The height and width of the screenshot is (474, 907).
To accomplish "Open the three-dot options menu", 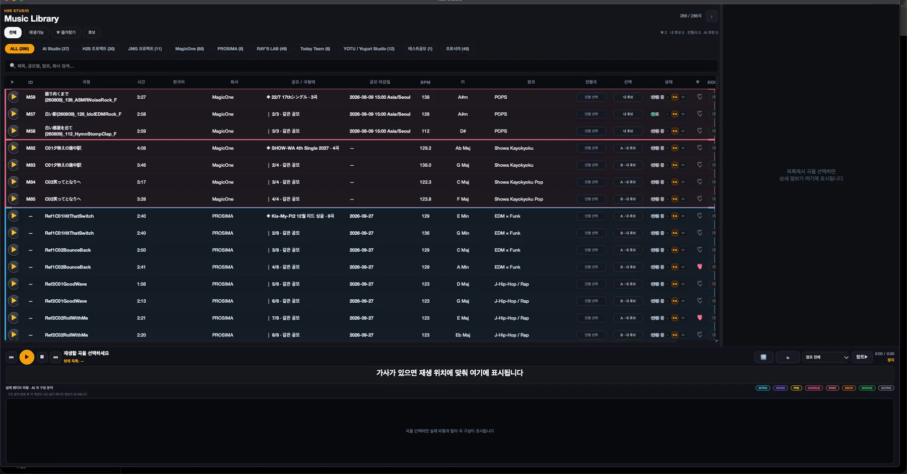I will 711,16.
